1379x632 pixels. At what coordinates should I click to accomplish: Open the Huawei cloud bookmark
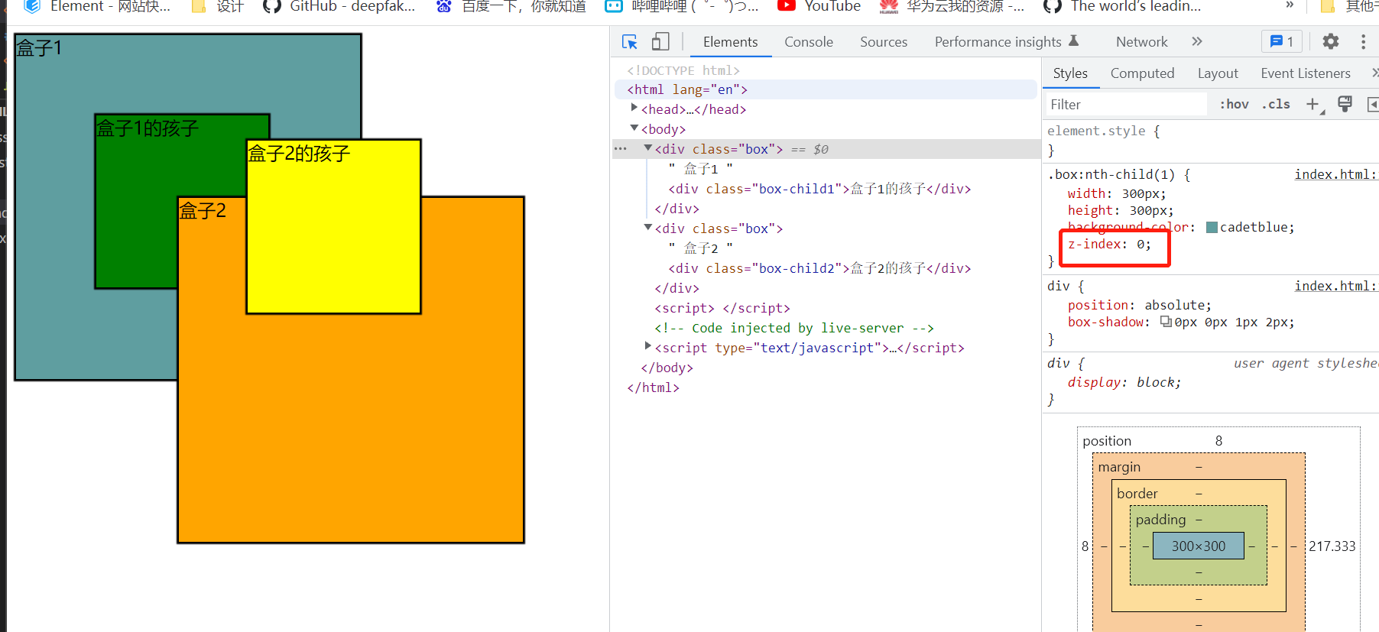[x=952, y=7]
